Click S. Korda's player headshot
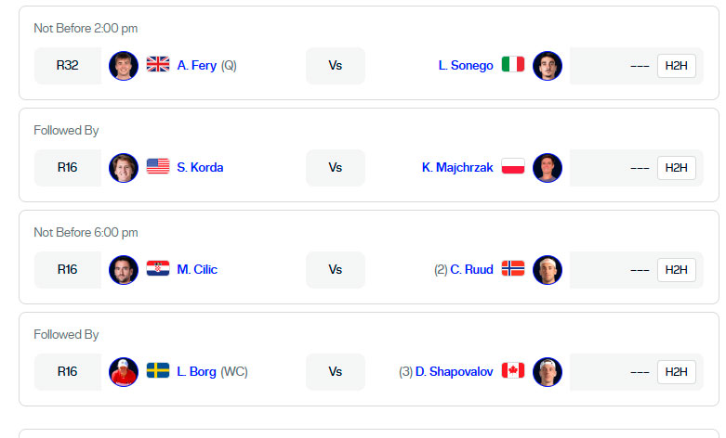This screenshot has height=438, width=726. (124, 167)
